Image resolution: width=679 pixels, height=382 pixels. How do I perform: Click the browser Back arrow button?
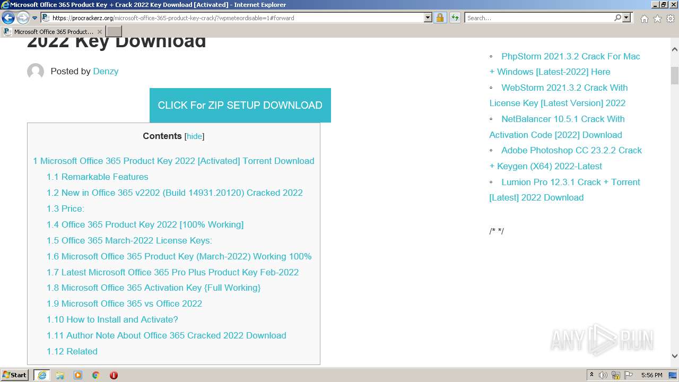click(8, 18)
